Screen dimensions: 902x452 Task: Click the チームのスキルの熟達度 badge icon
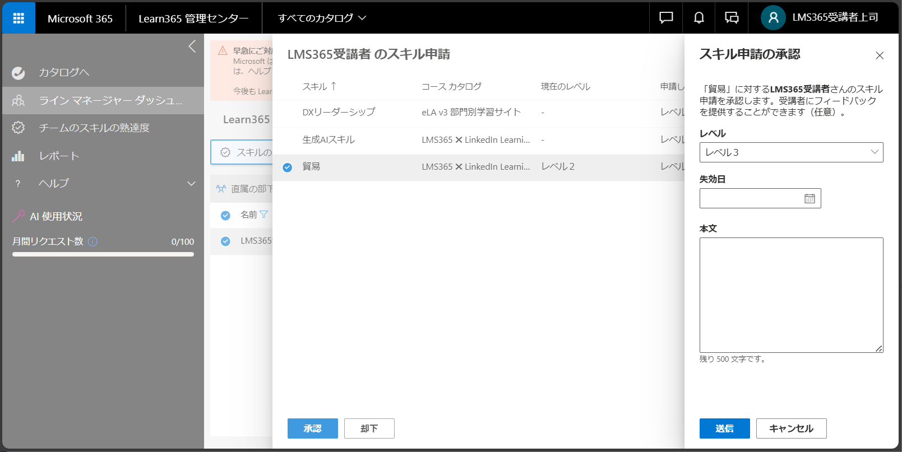18,128
